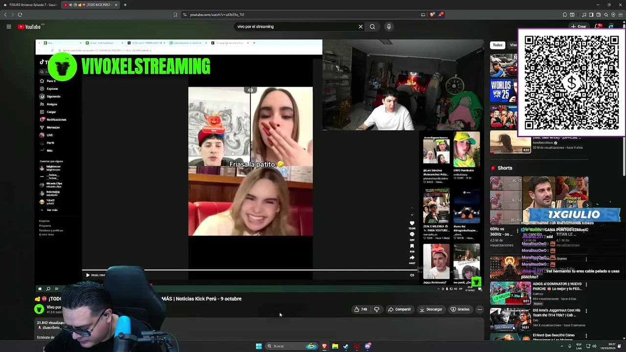Open the video channel avatar

[39, 309]
